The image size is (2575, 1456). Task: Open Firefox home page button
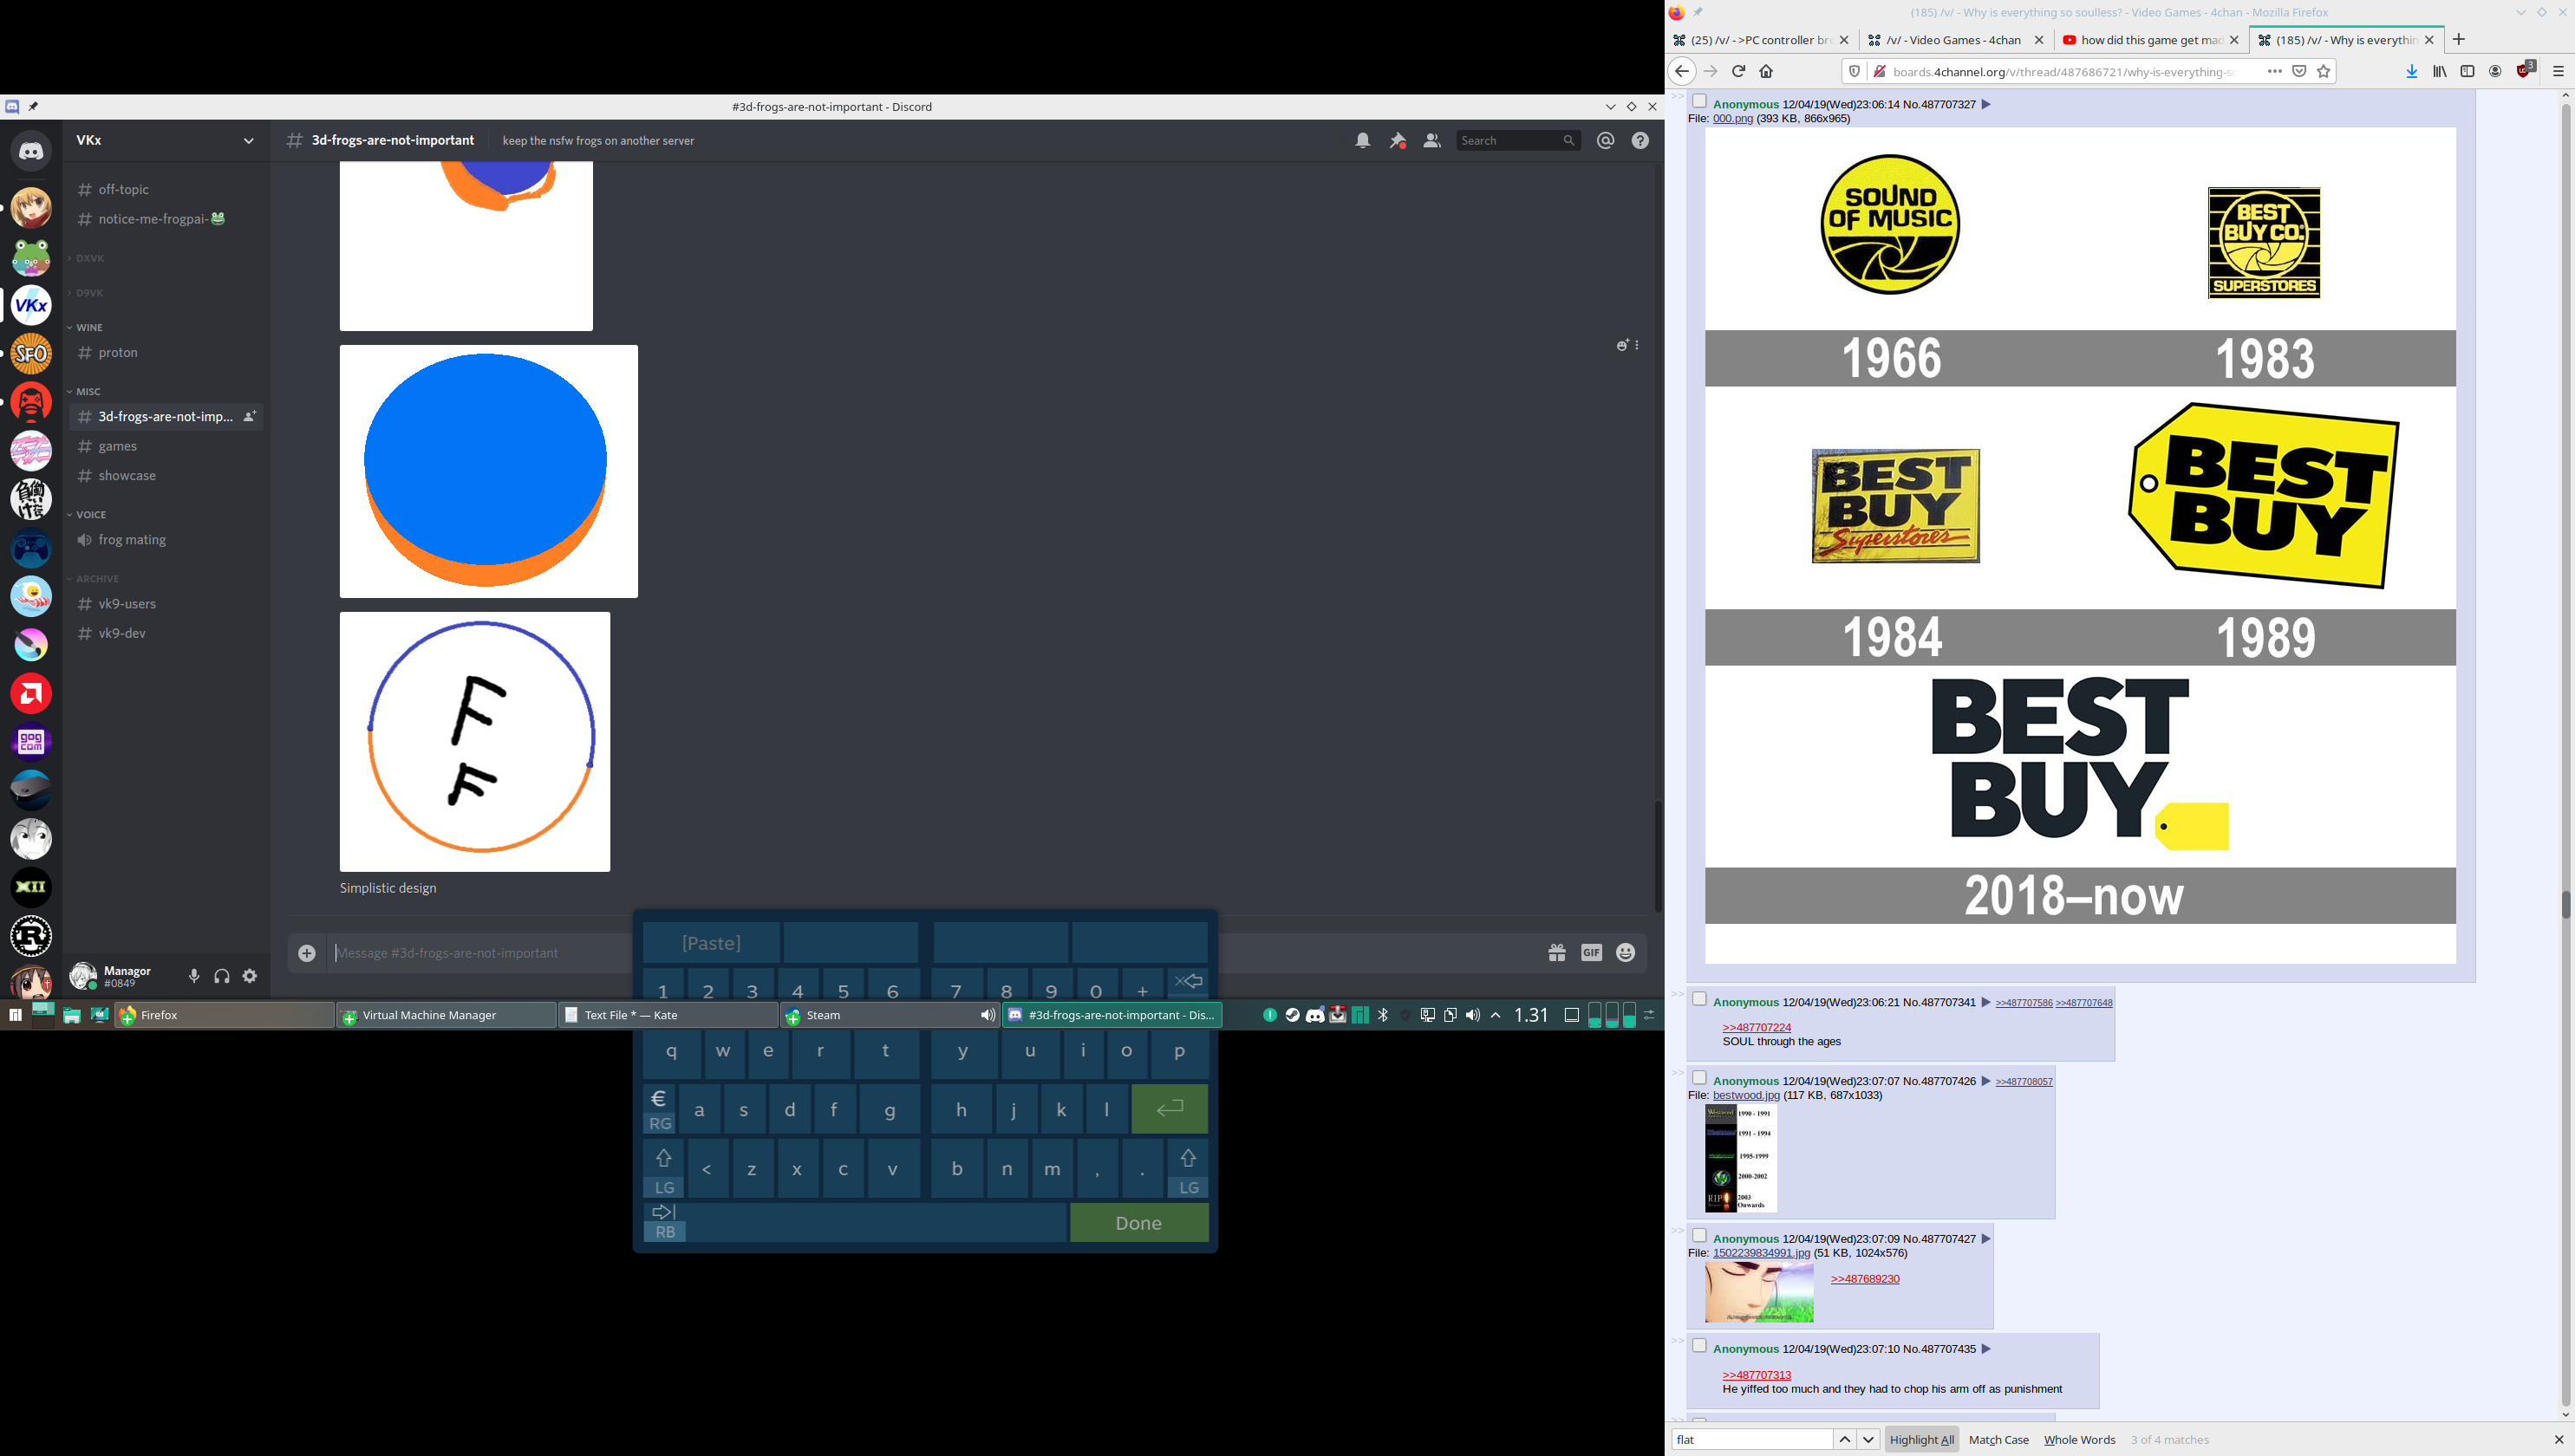pyautogui.click(x=1767, y=71)
